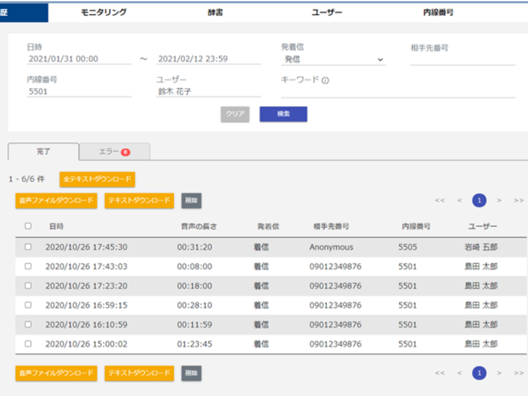Click the ユーザー field showing 鈴木 花子
528x396 pixels.
click(x=209, y=91)
